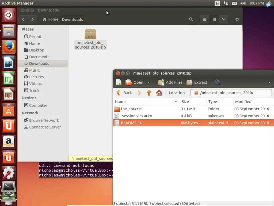Viewport: 274px width, 206px height.
Task: Open Recent in the Places sidebar
Action: click(43, 36)
